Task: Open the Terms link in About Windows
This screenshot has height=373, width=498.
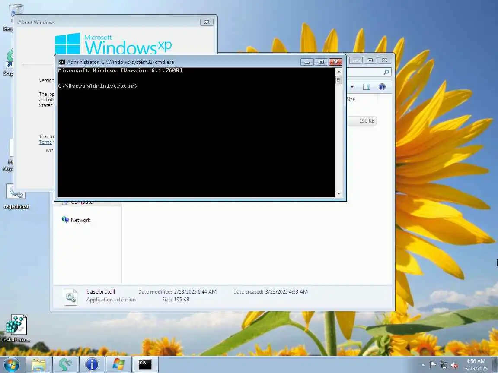Action: [x=45, y=142]
